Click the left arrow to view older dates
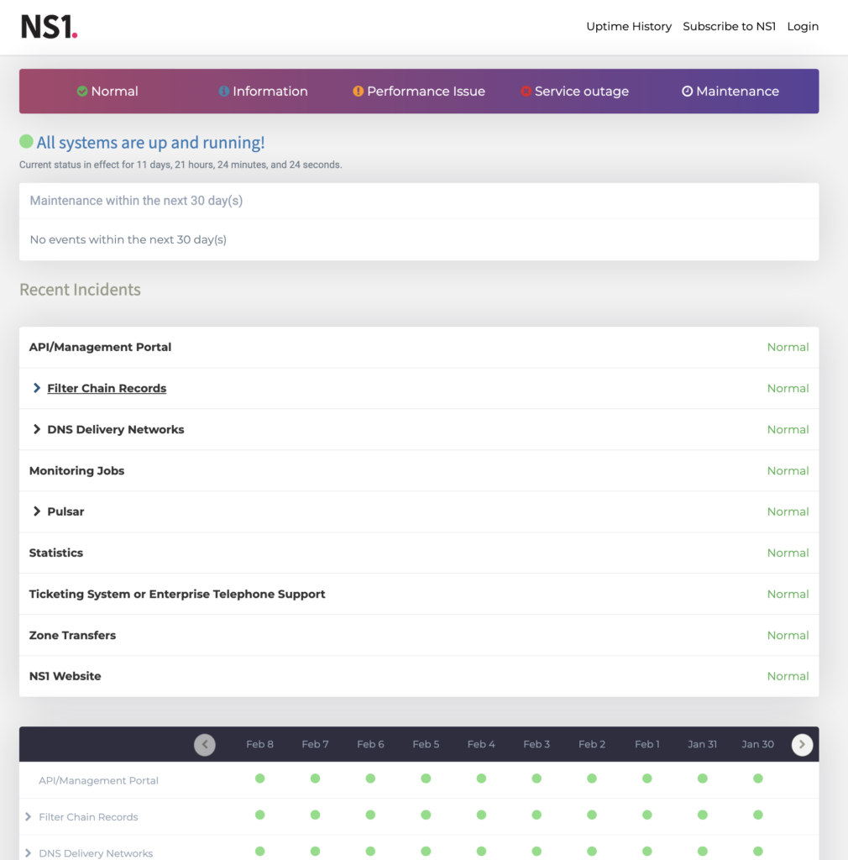Viewport: 848px width, 860px height. [204, 744]
